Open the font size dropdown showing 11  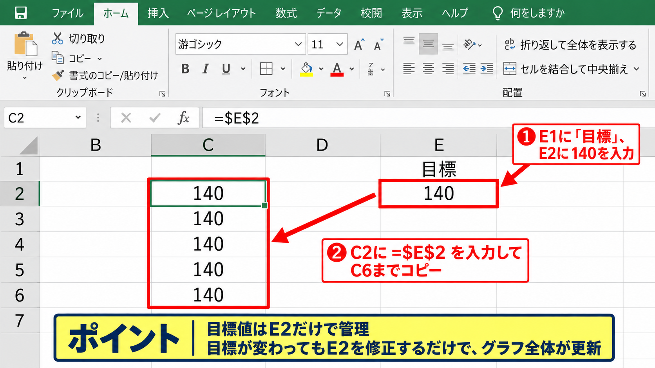(x=340, y=44)
